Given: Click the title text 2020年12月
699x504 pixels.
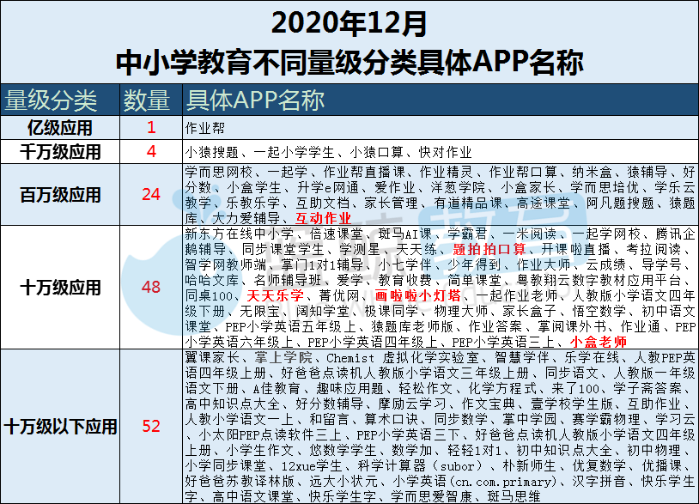Looking at the screenshot, I should coord(349,22).
